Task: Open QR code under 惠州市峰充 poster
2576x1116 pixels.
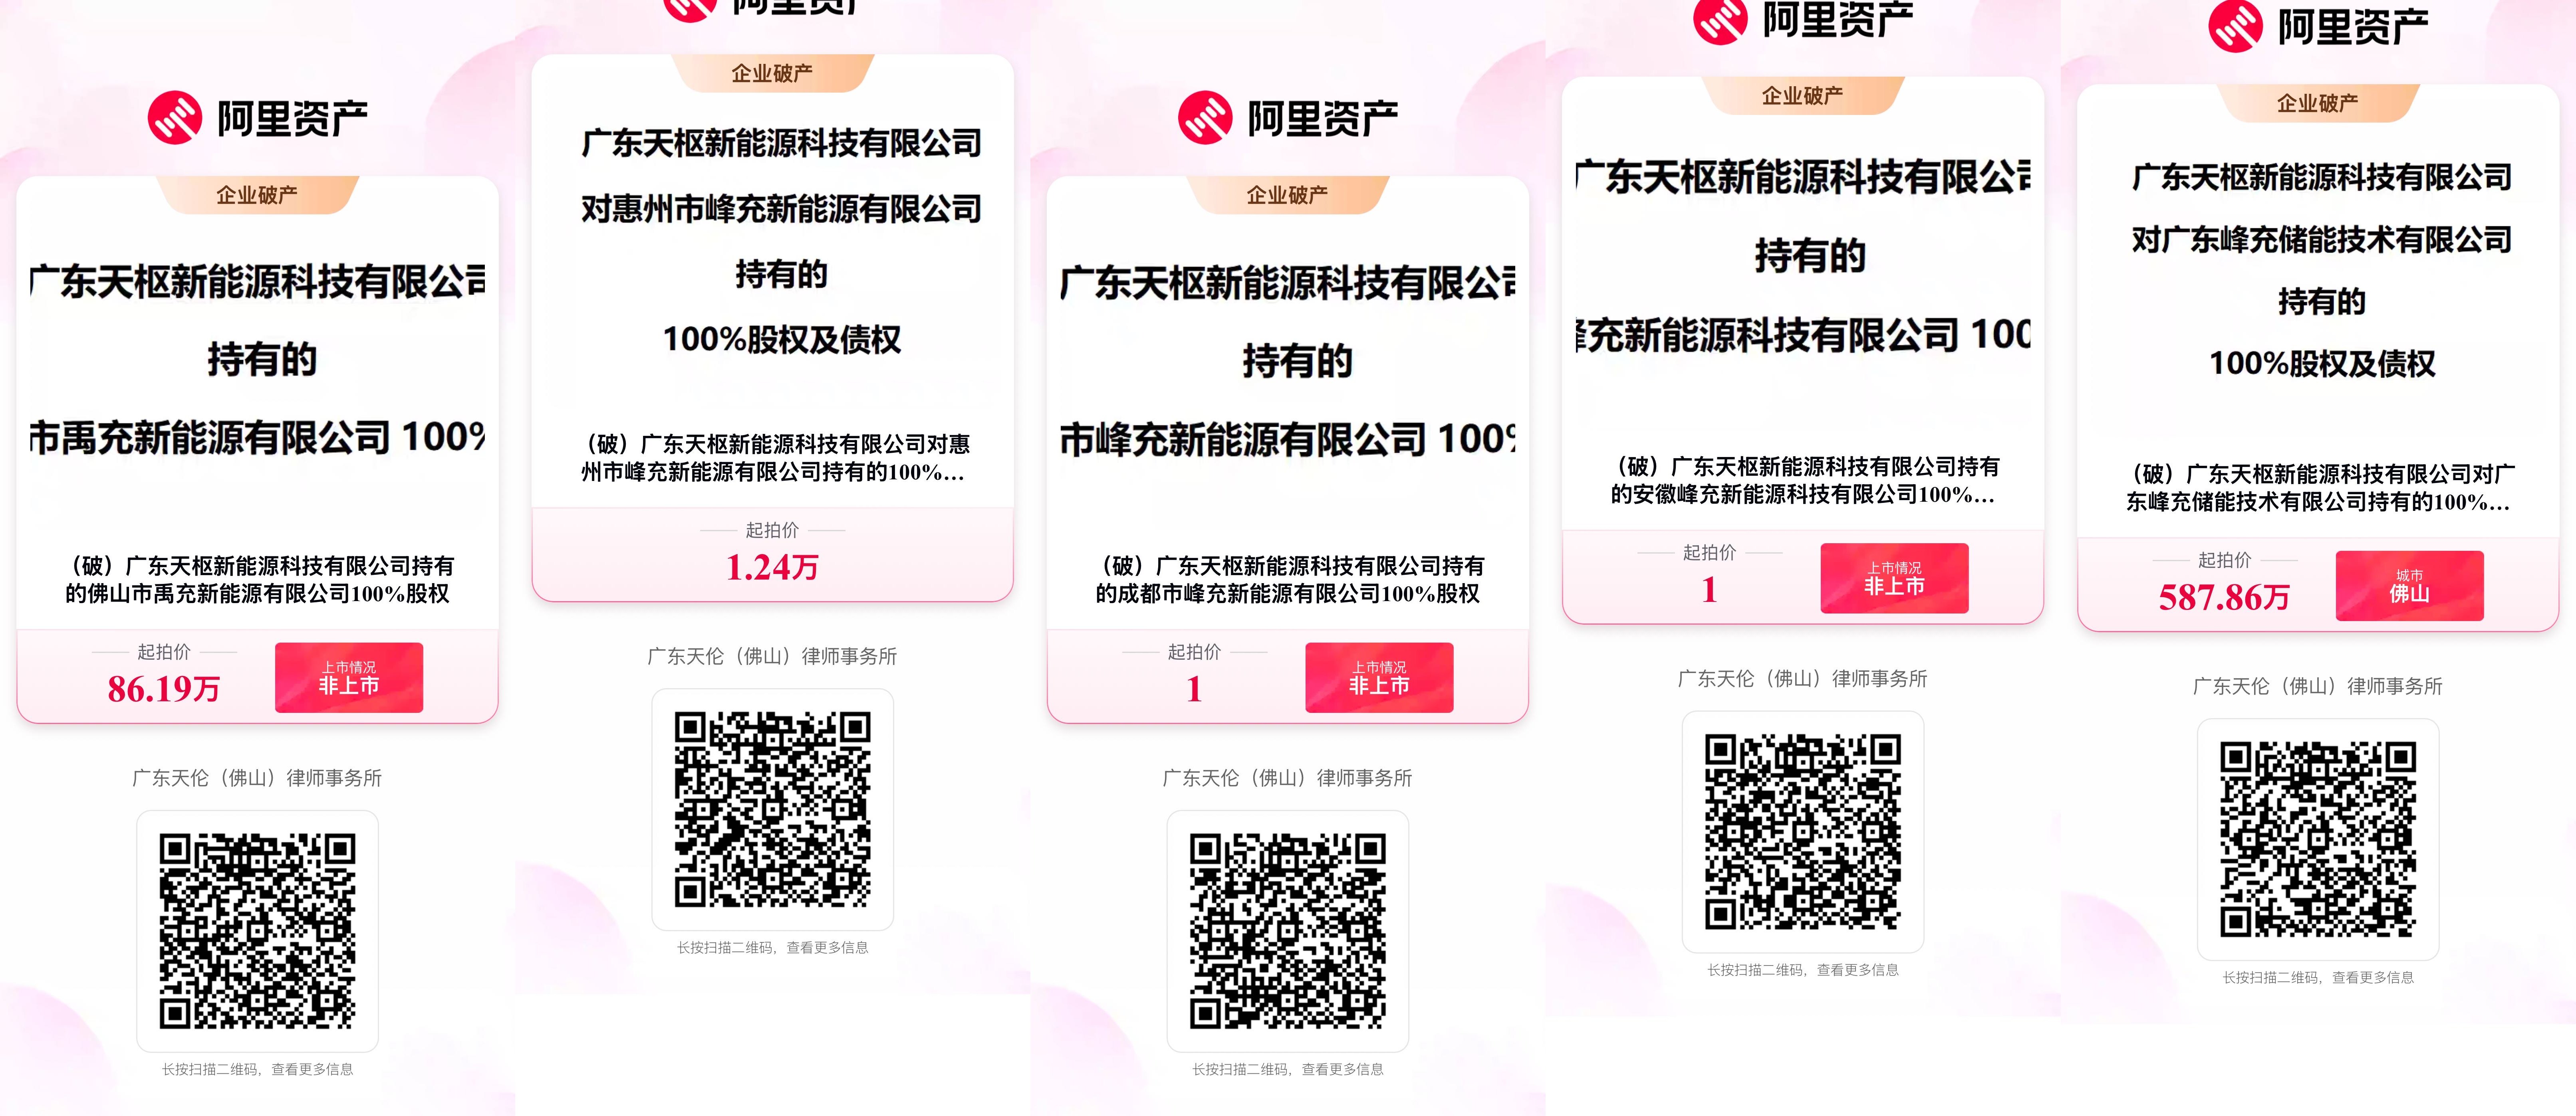Action: tap(772, 809)
